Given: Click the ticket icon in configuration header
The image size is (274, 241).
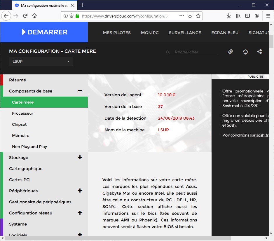Looking at the screenshot, I should tap(231, 52).
